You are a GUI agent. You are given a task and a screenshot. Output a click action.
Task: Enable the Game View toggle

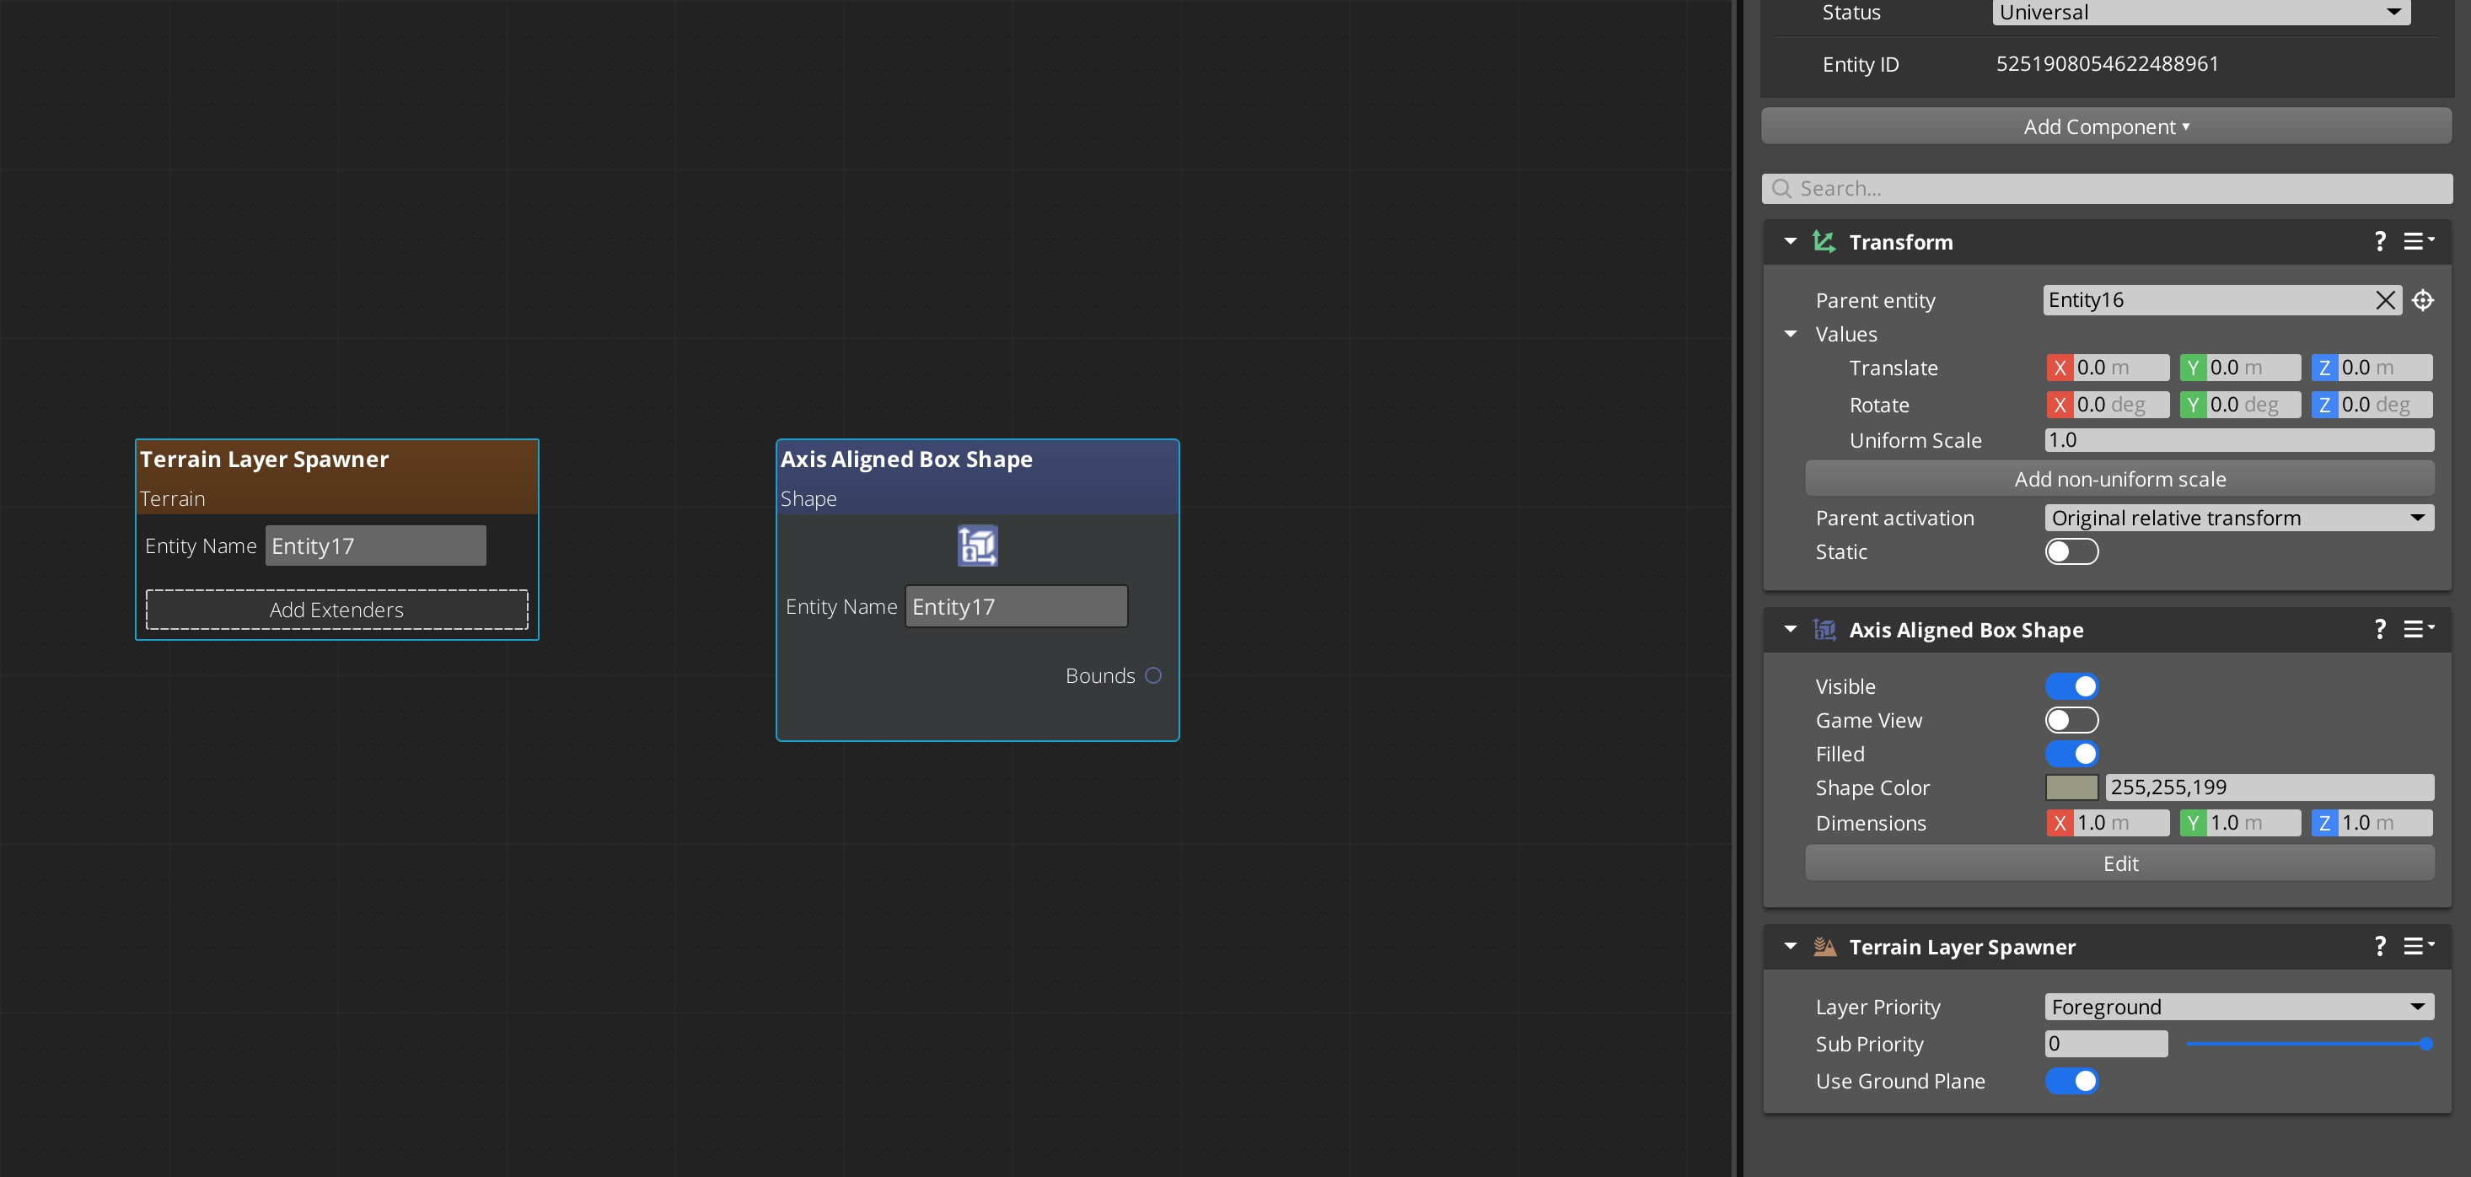(2071, 720)
